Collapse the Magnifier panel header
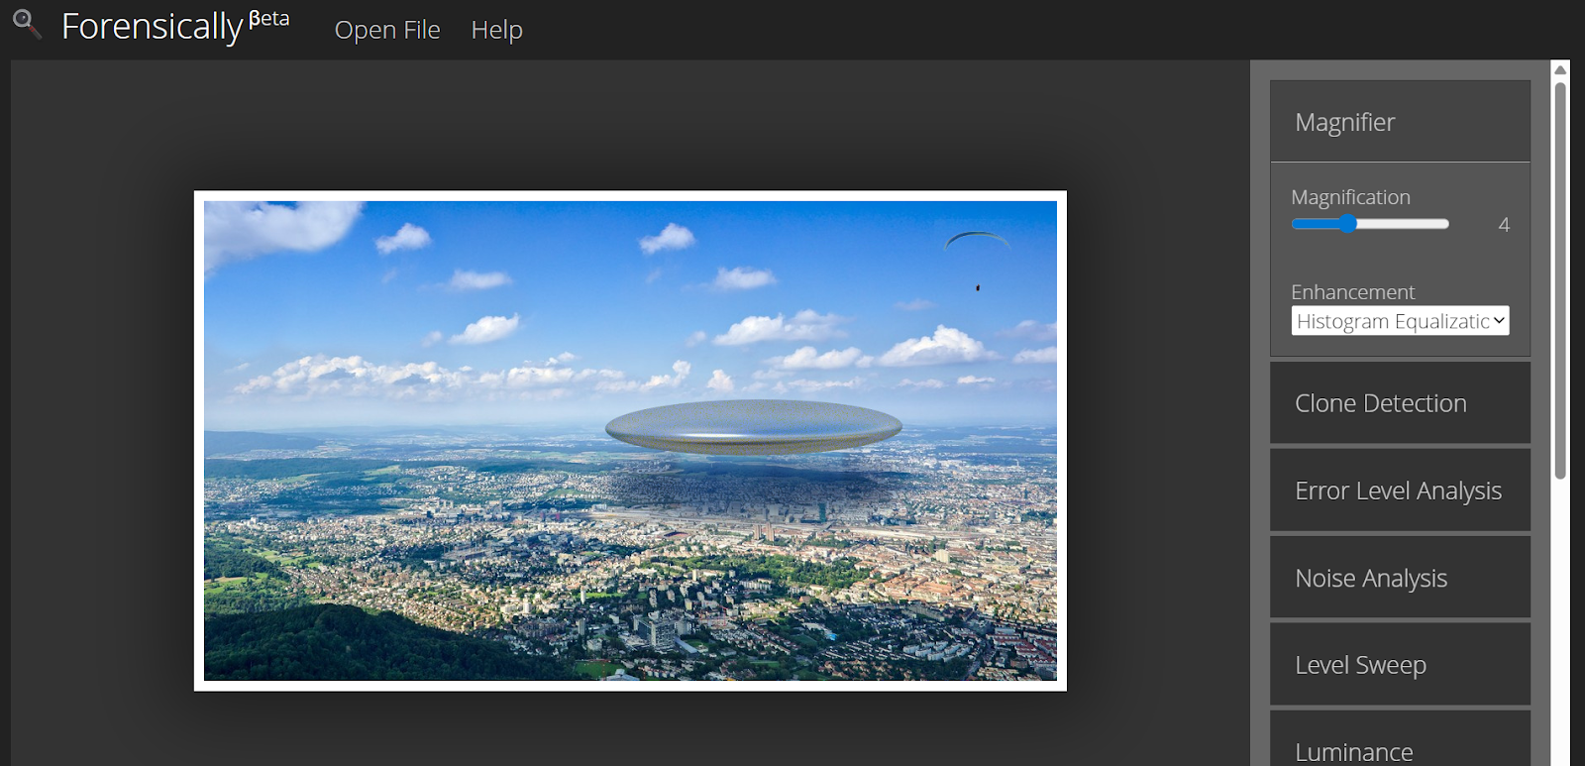1585x766 pixels. 1399,122
